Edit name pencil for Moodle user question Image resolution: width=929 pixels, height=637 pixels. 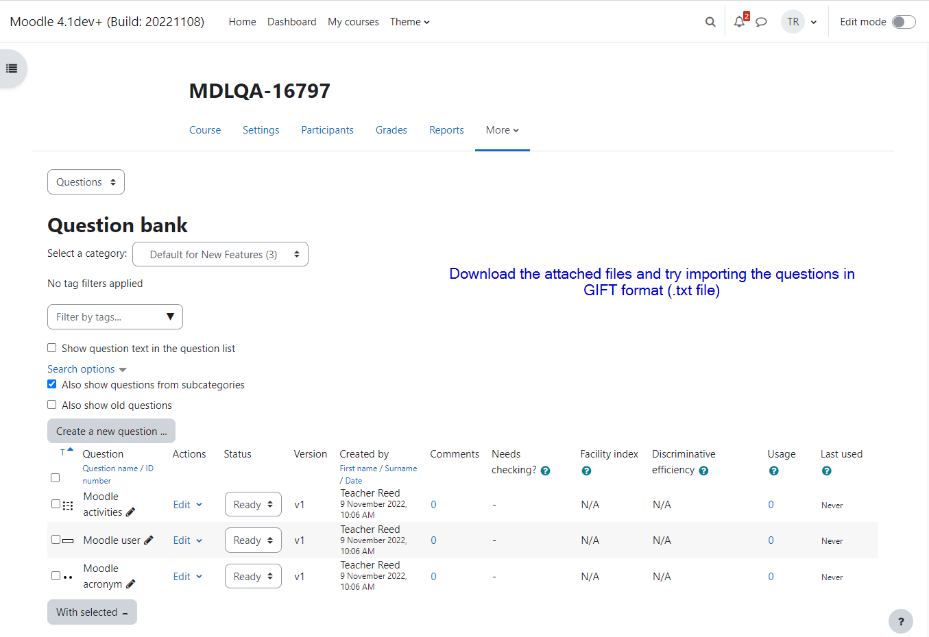click(x=148, y=540)
